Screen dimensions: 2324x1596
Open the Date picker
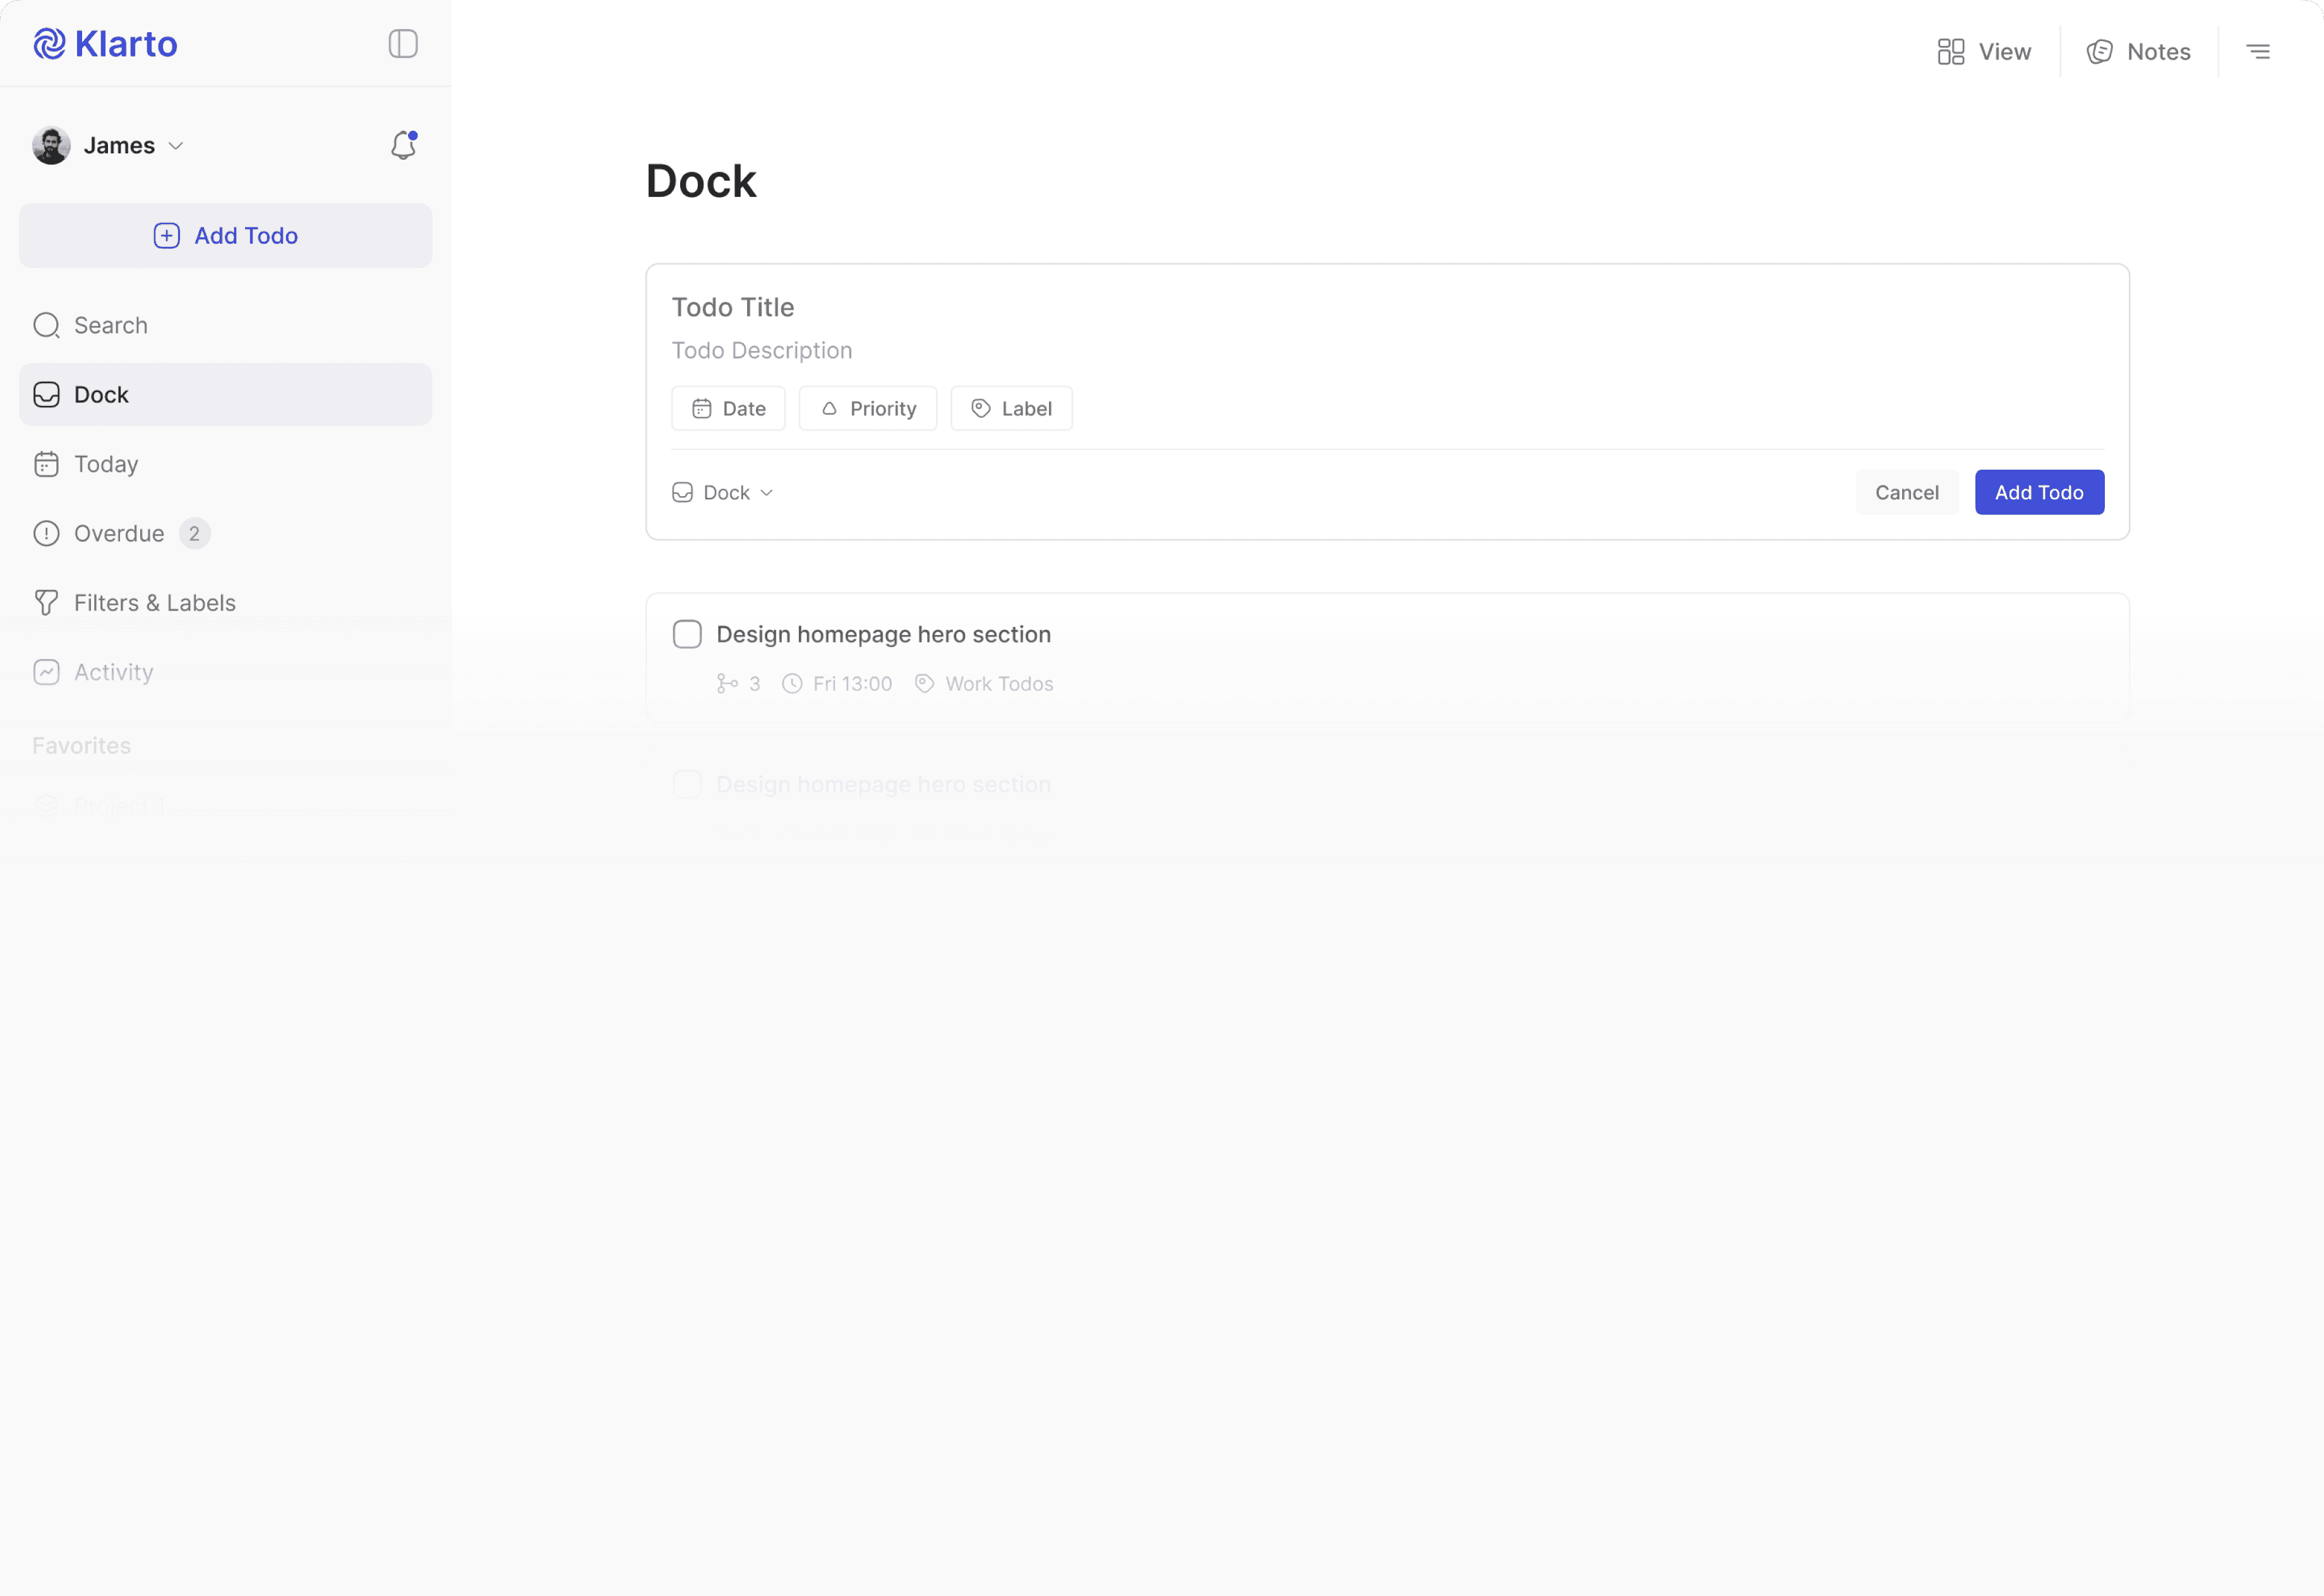pyautogui.click(x=729, y=409)
